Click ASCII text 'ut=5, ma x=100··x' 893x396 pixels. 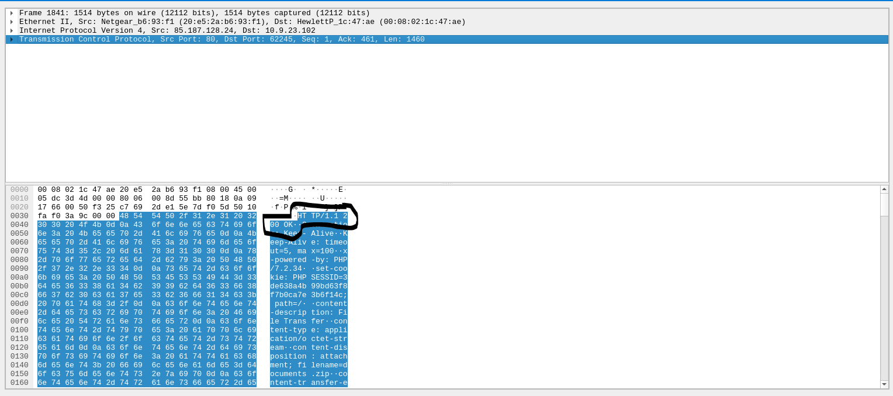tap(309, 251)
